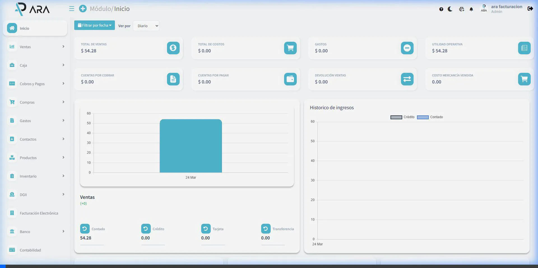This screenshot has width=538, height=268.
Task: Click the Inicio home button
Action: pos(35,28)
